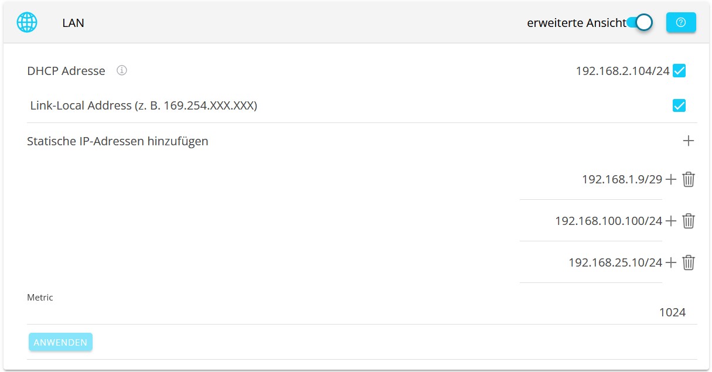Image resolution: width=712 pixels, height=372 pixels.
Task: Click the DHCP Adresse info icon
Action: coord(121,71)
